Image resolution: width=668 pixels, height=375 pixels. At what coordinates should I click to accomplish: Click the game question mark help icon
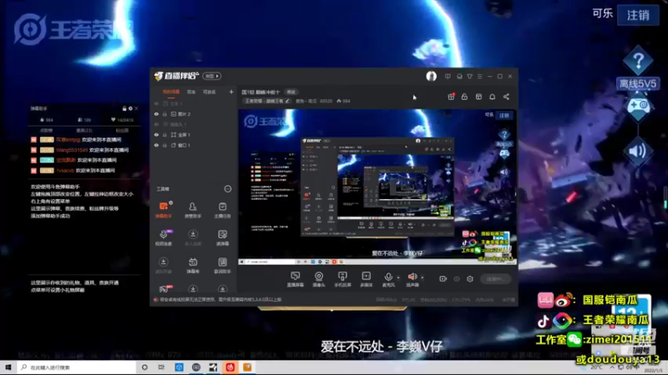(x=638, y=61)
